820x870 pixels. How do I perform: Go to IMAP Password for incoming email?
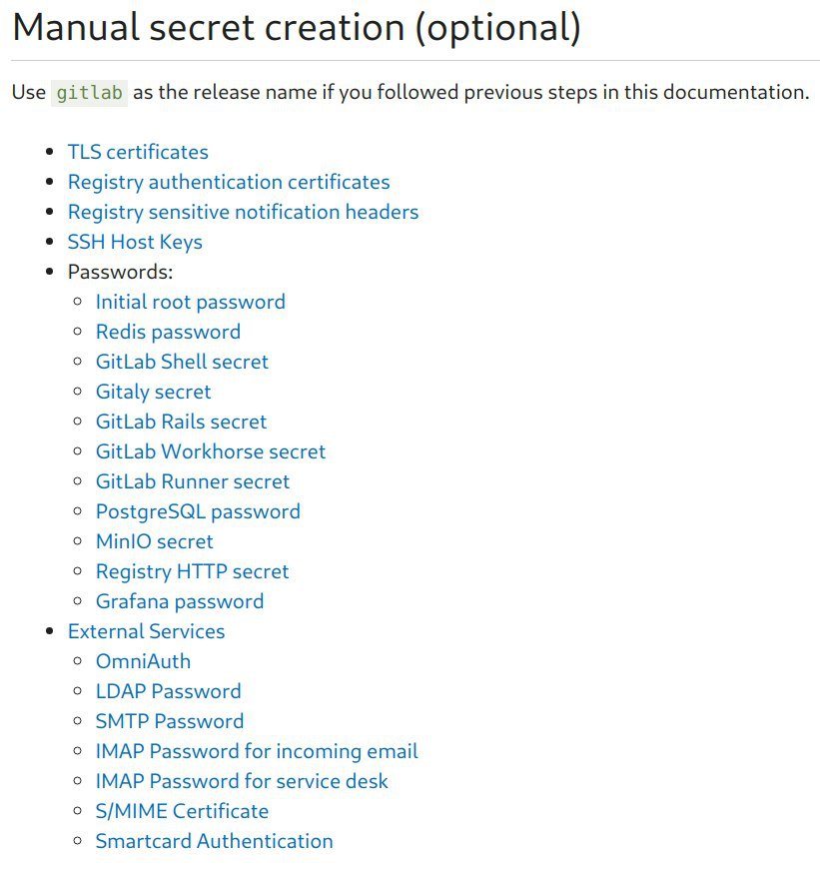point(257,751)
